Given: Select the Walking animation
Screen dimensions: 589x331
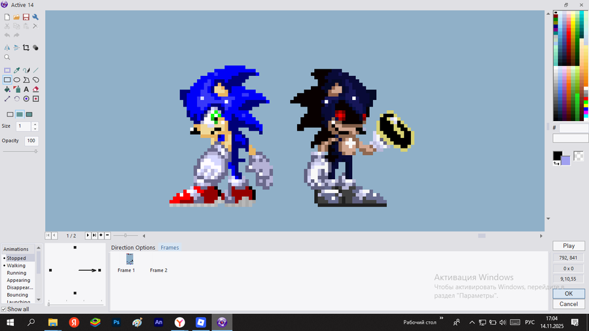Looking at the screenshot, I should tap(16, 266).
